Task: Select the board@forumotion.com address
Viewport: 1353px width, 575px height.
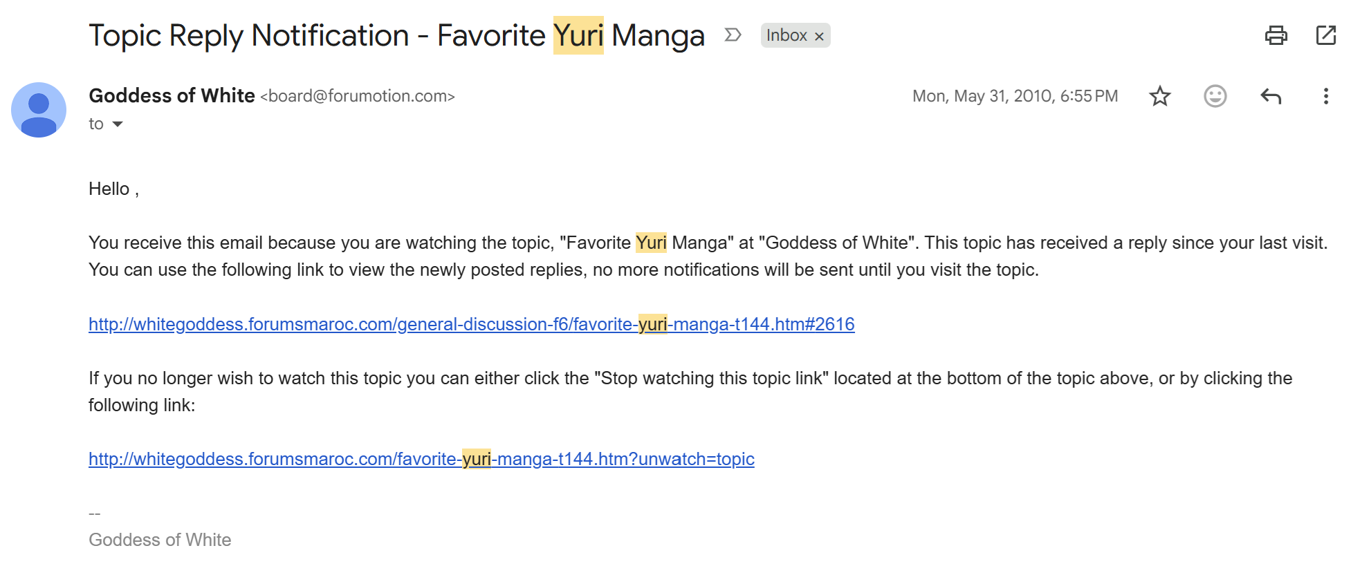Action: (x=358, y=96)
